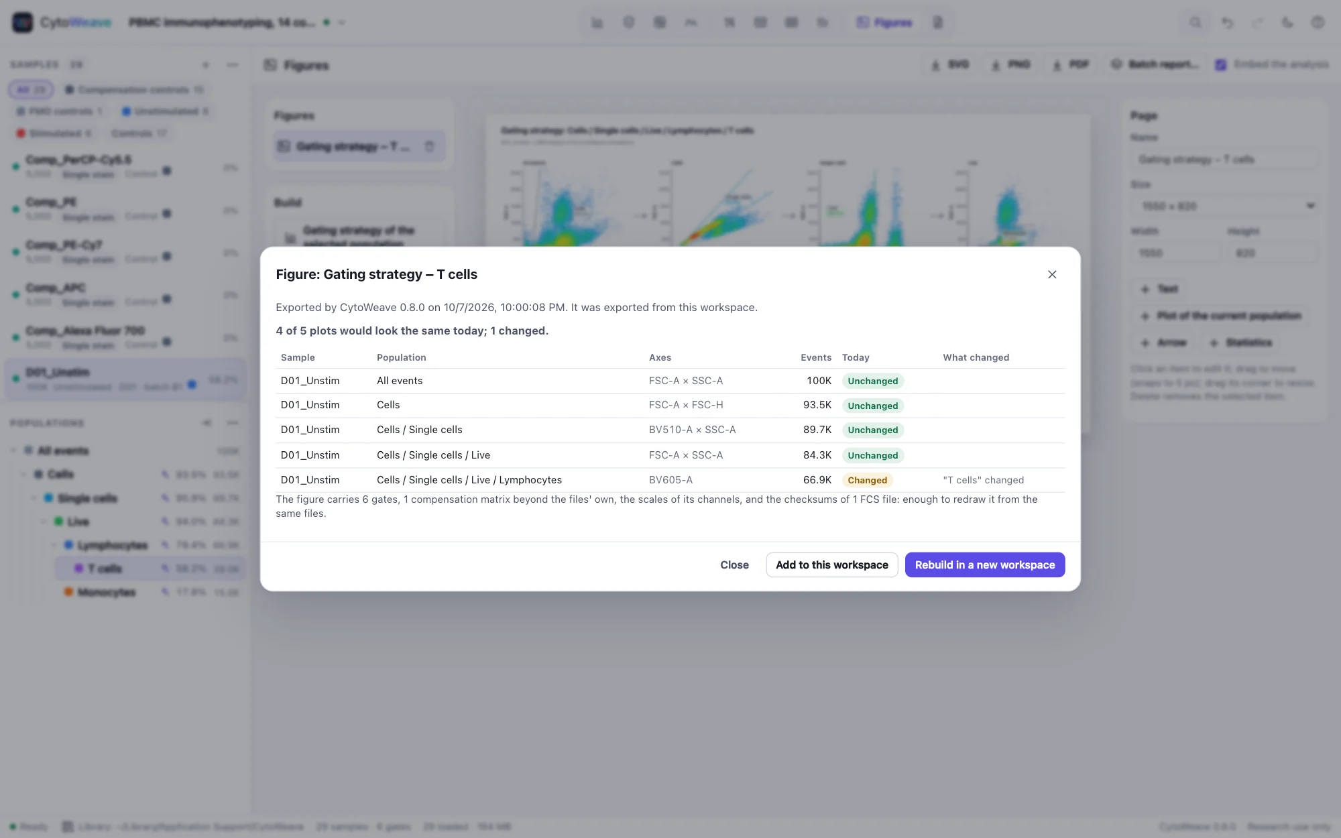The image size is (1341, 838).
Task: Click the orange Monocytes color dot
Action: pos(68,591)
